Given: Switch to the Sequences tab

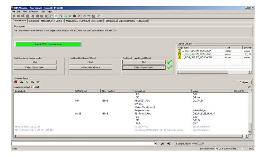Looking at the screenshot, I should point(142,21).
